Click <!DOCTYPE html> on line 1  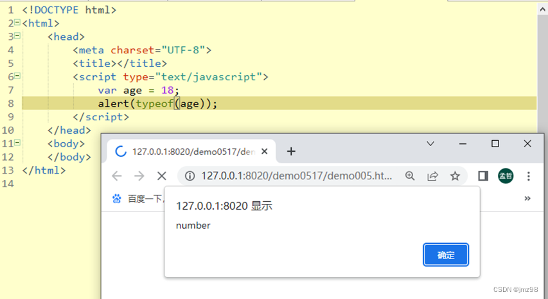69,10
